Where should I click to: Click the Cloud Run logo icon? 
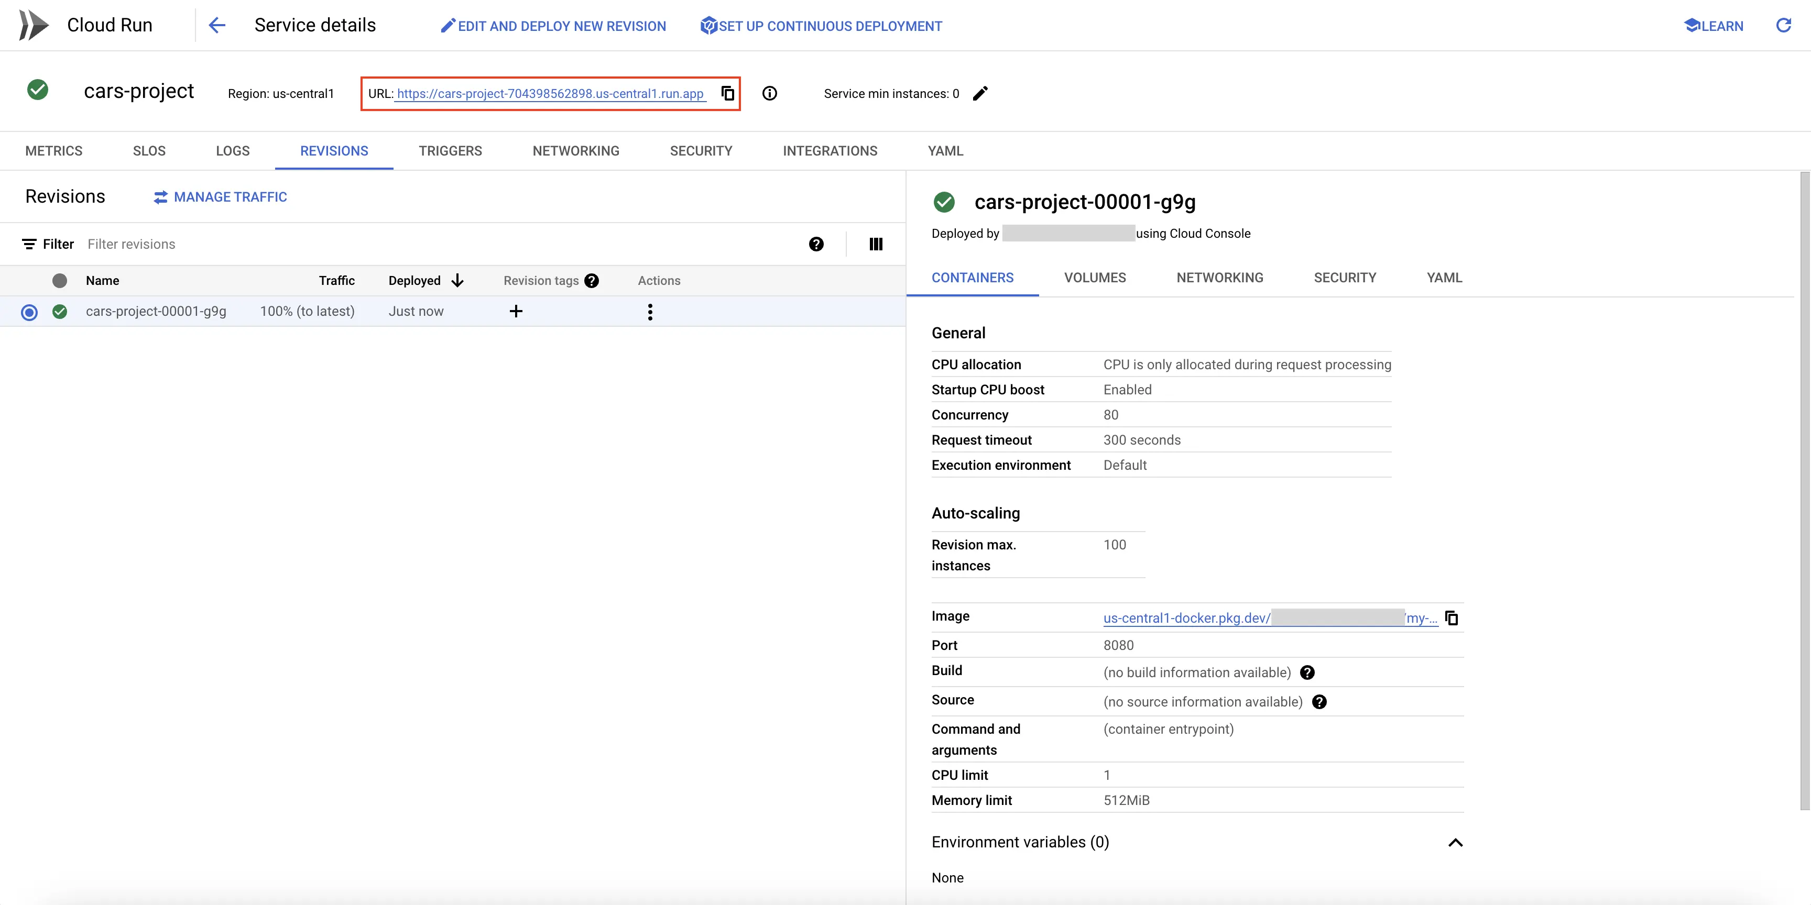(33, 25)
